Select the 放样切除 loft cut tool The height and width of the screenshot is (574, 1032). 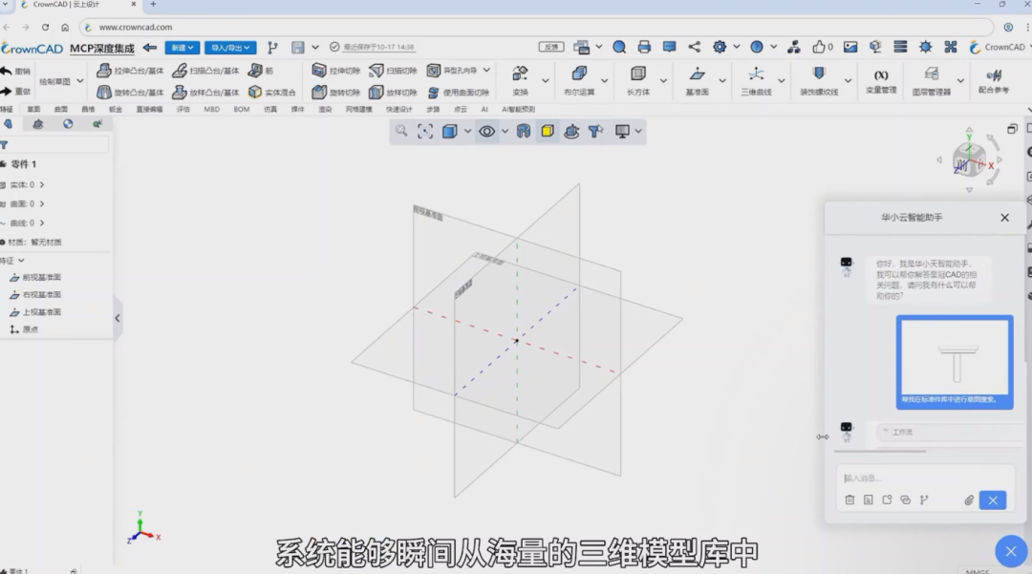click(393, 92)
